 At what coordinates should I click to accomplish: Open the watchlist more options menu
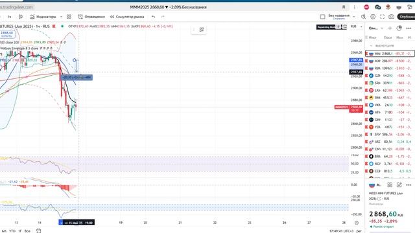[409, 28]
